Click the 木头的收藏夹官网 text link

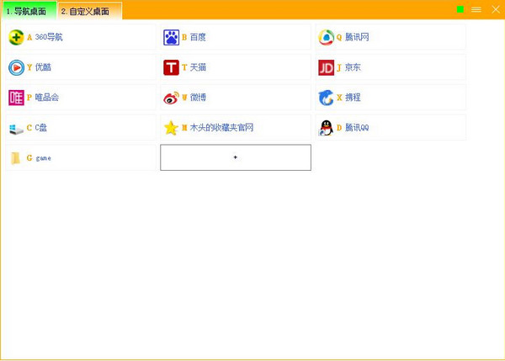pos(221,128)
